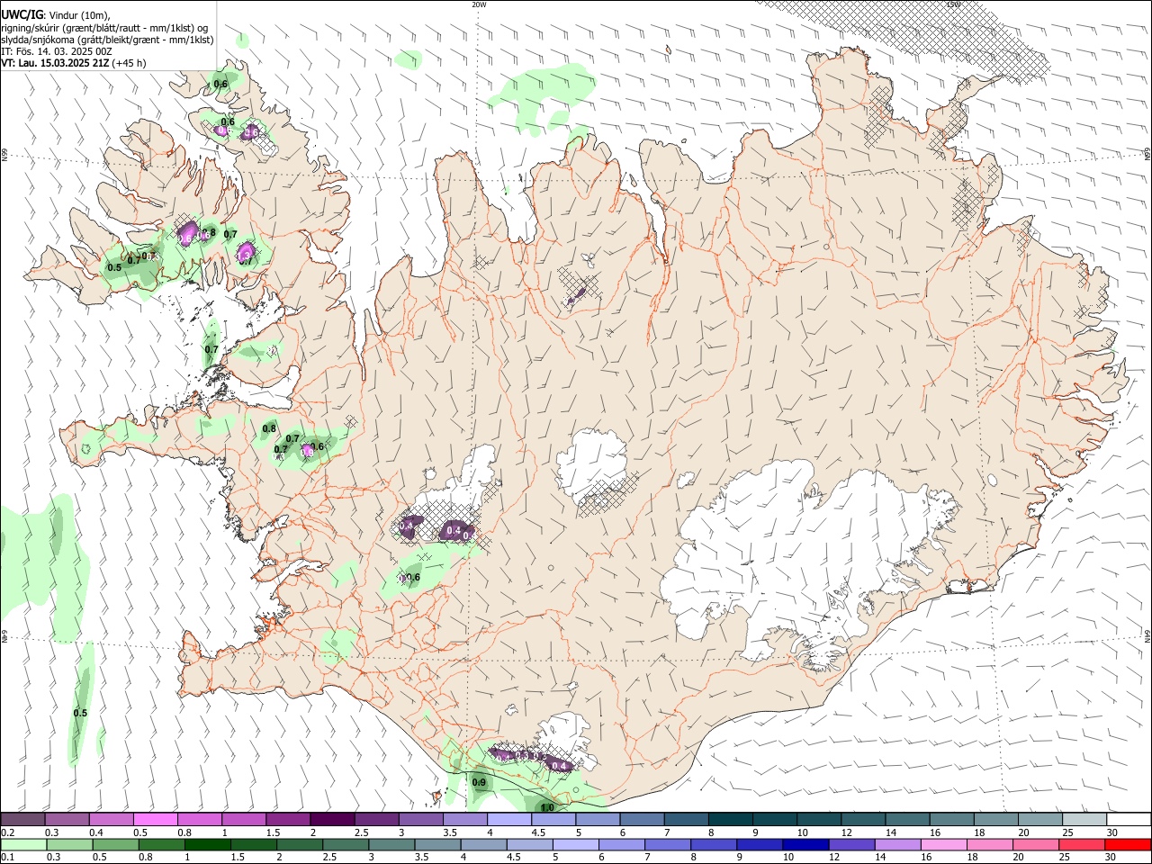Select the deep navy 10 swatch, lower legend

(805, 844)
